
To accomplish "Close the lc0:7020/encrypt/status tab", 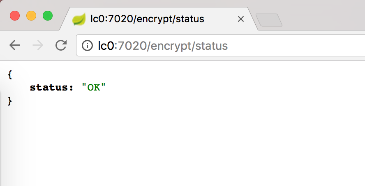I will pyautogui.click(x=241, y=19).
